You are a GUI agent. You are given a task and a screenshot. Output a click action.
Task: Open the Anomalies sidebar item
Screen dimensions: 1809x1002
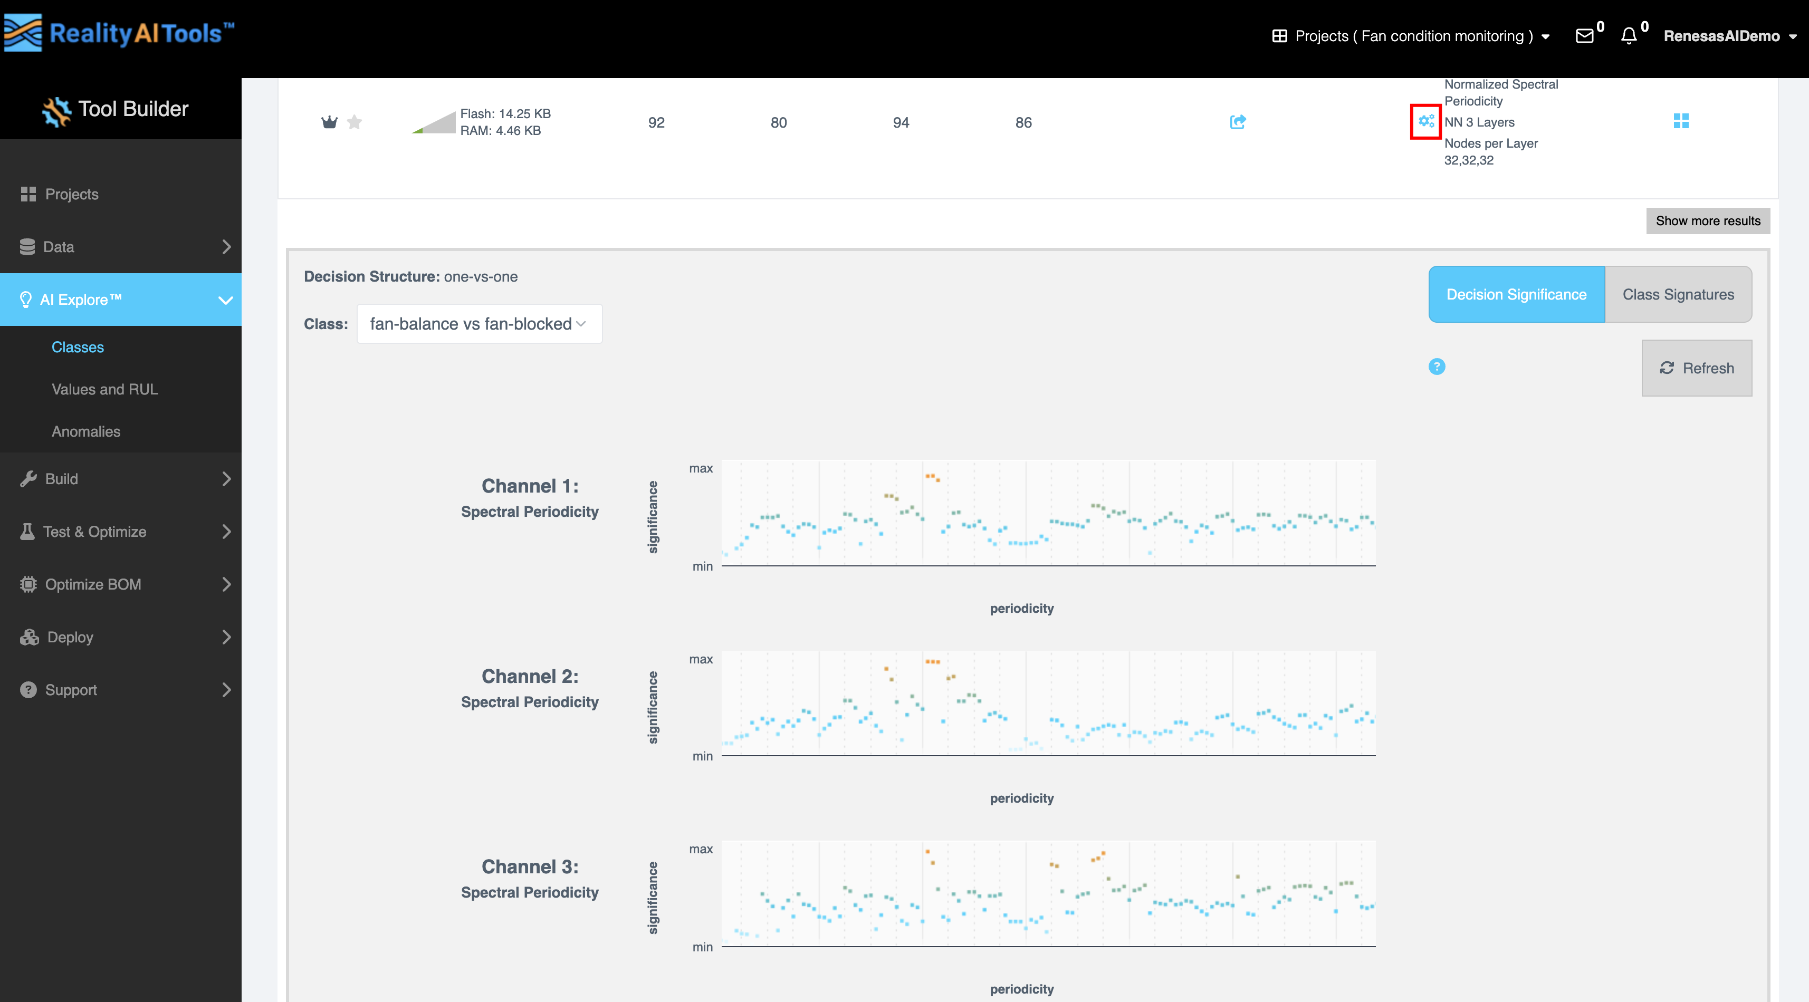(85, 431)
